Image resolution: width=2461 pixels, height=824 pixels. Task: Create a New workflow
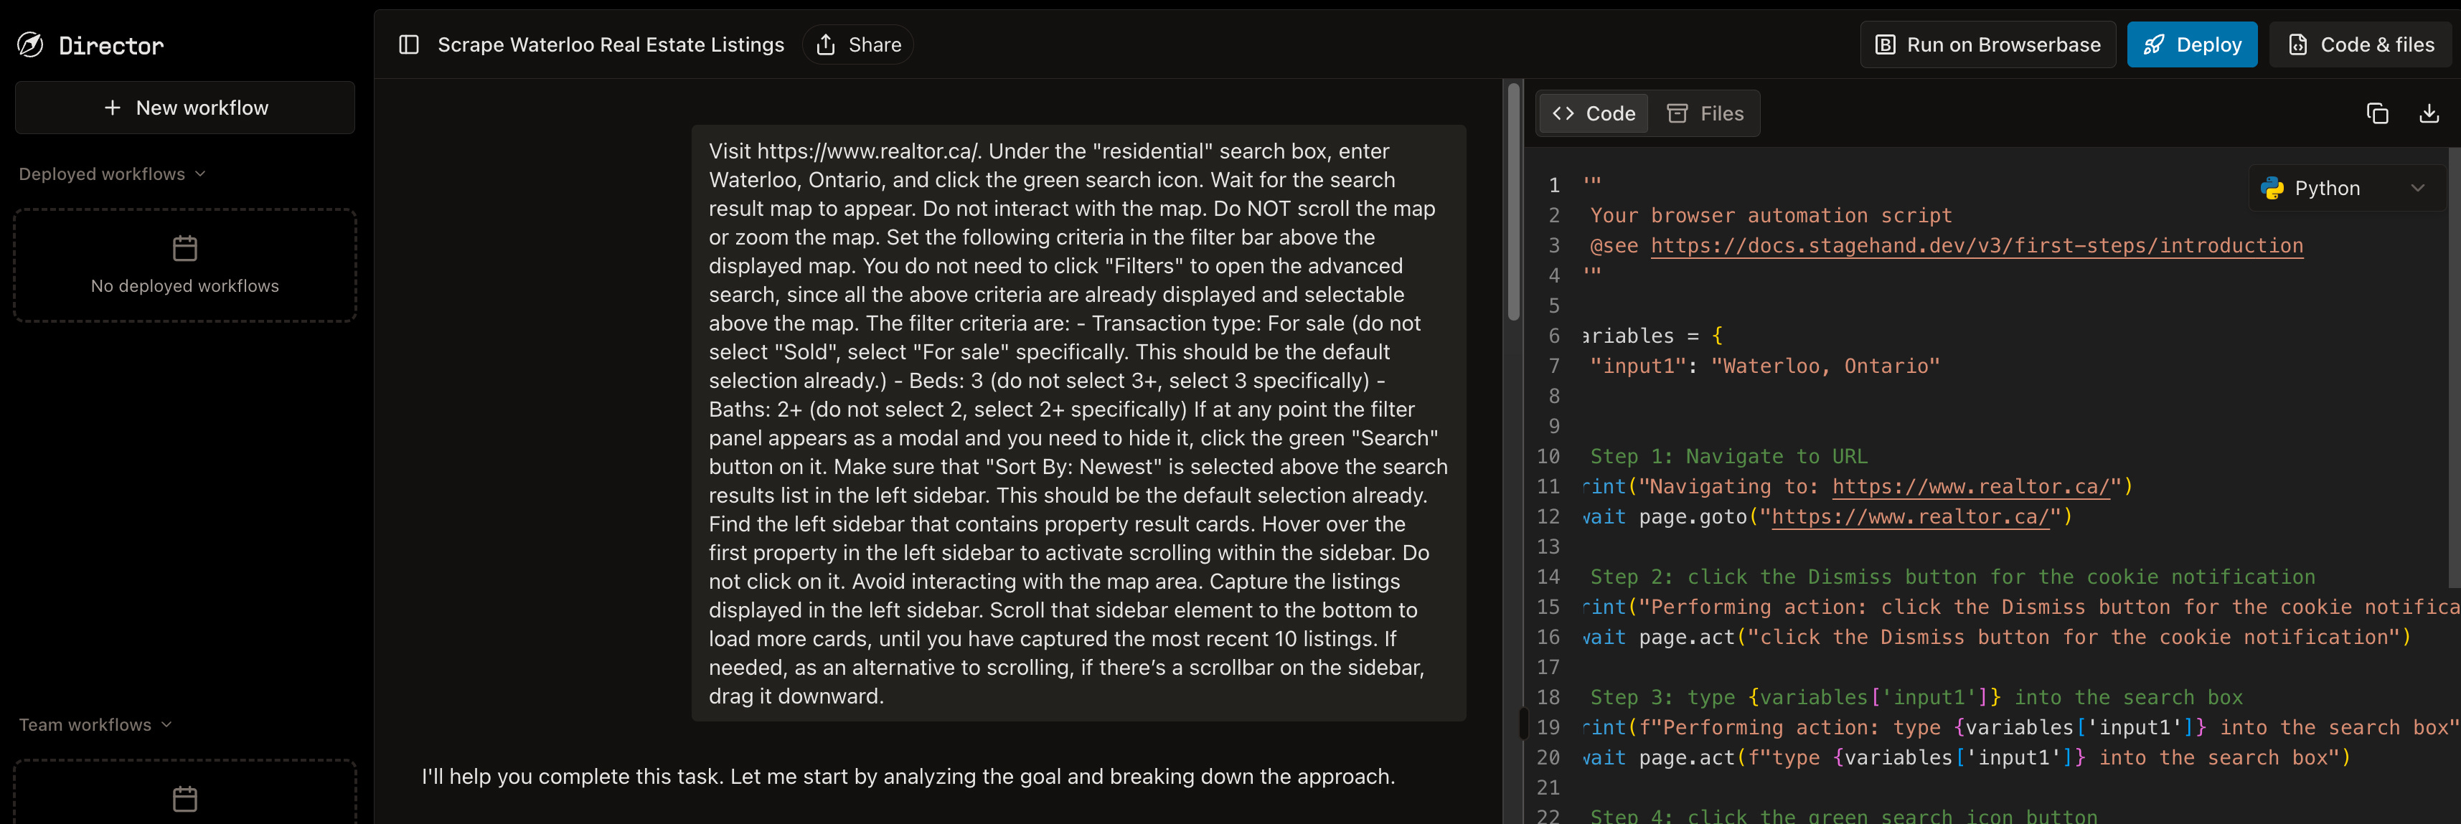pyautogui.click(x=185, y=108)
